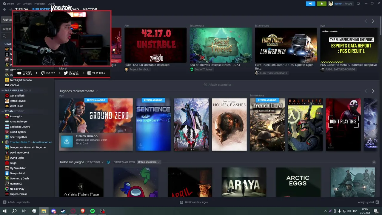Click the Añadir estantería plus icon
The image size is (382, 215).
pyautogui.click(x=205, y=85)
